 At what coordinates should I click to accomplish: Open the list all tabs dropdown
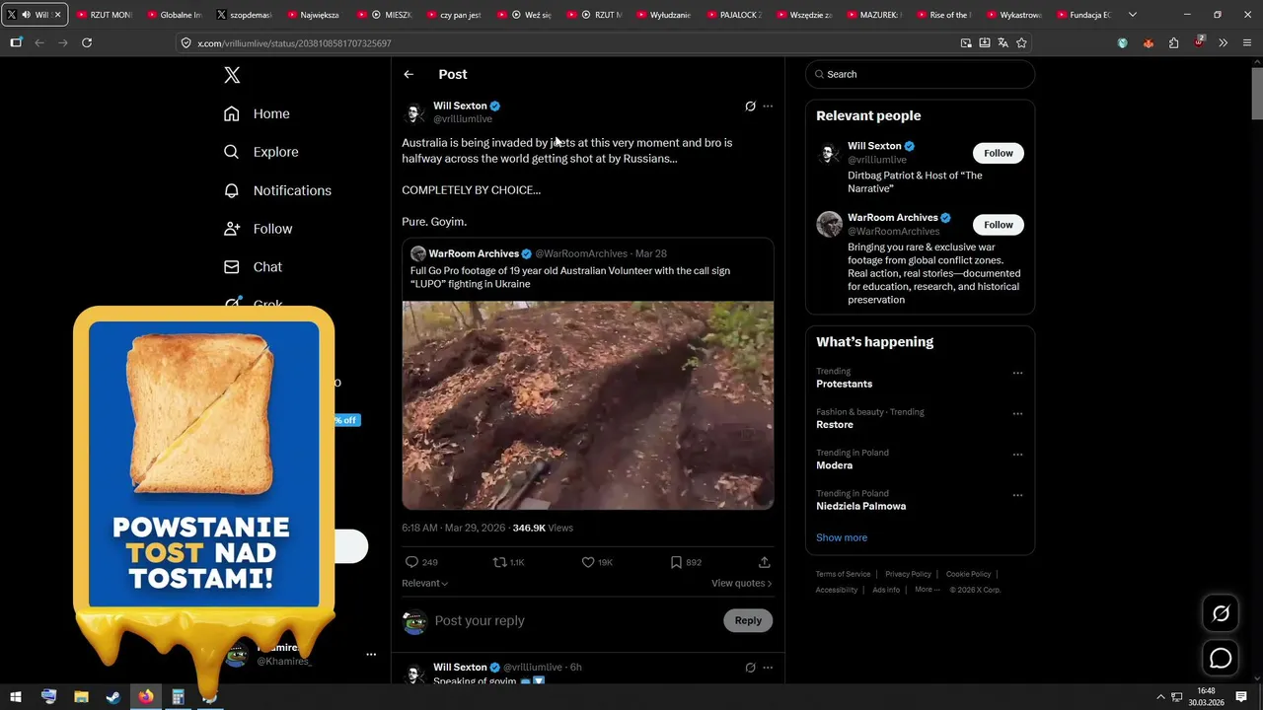point(1132,15)
